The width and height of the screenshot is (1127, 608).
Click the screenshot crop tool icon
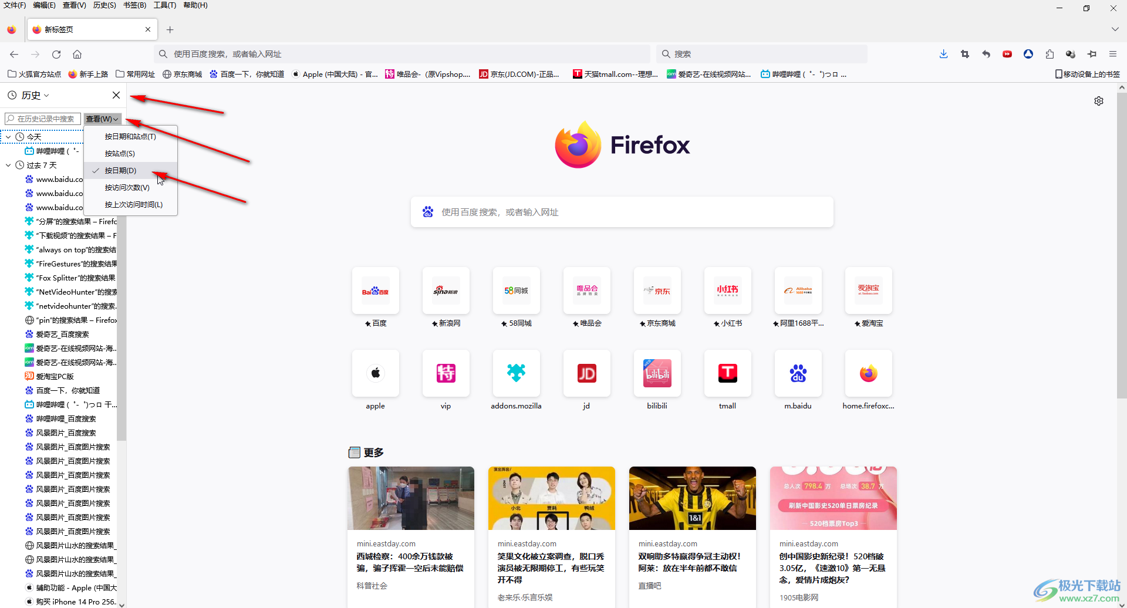pos(964,54)
